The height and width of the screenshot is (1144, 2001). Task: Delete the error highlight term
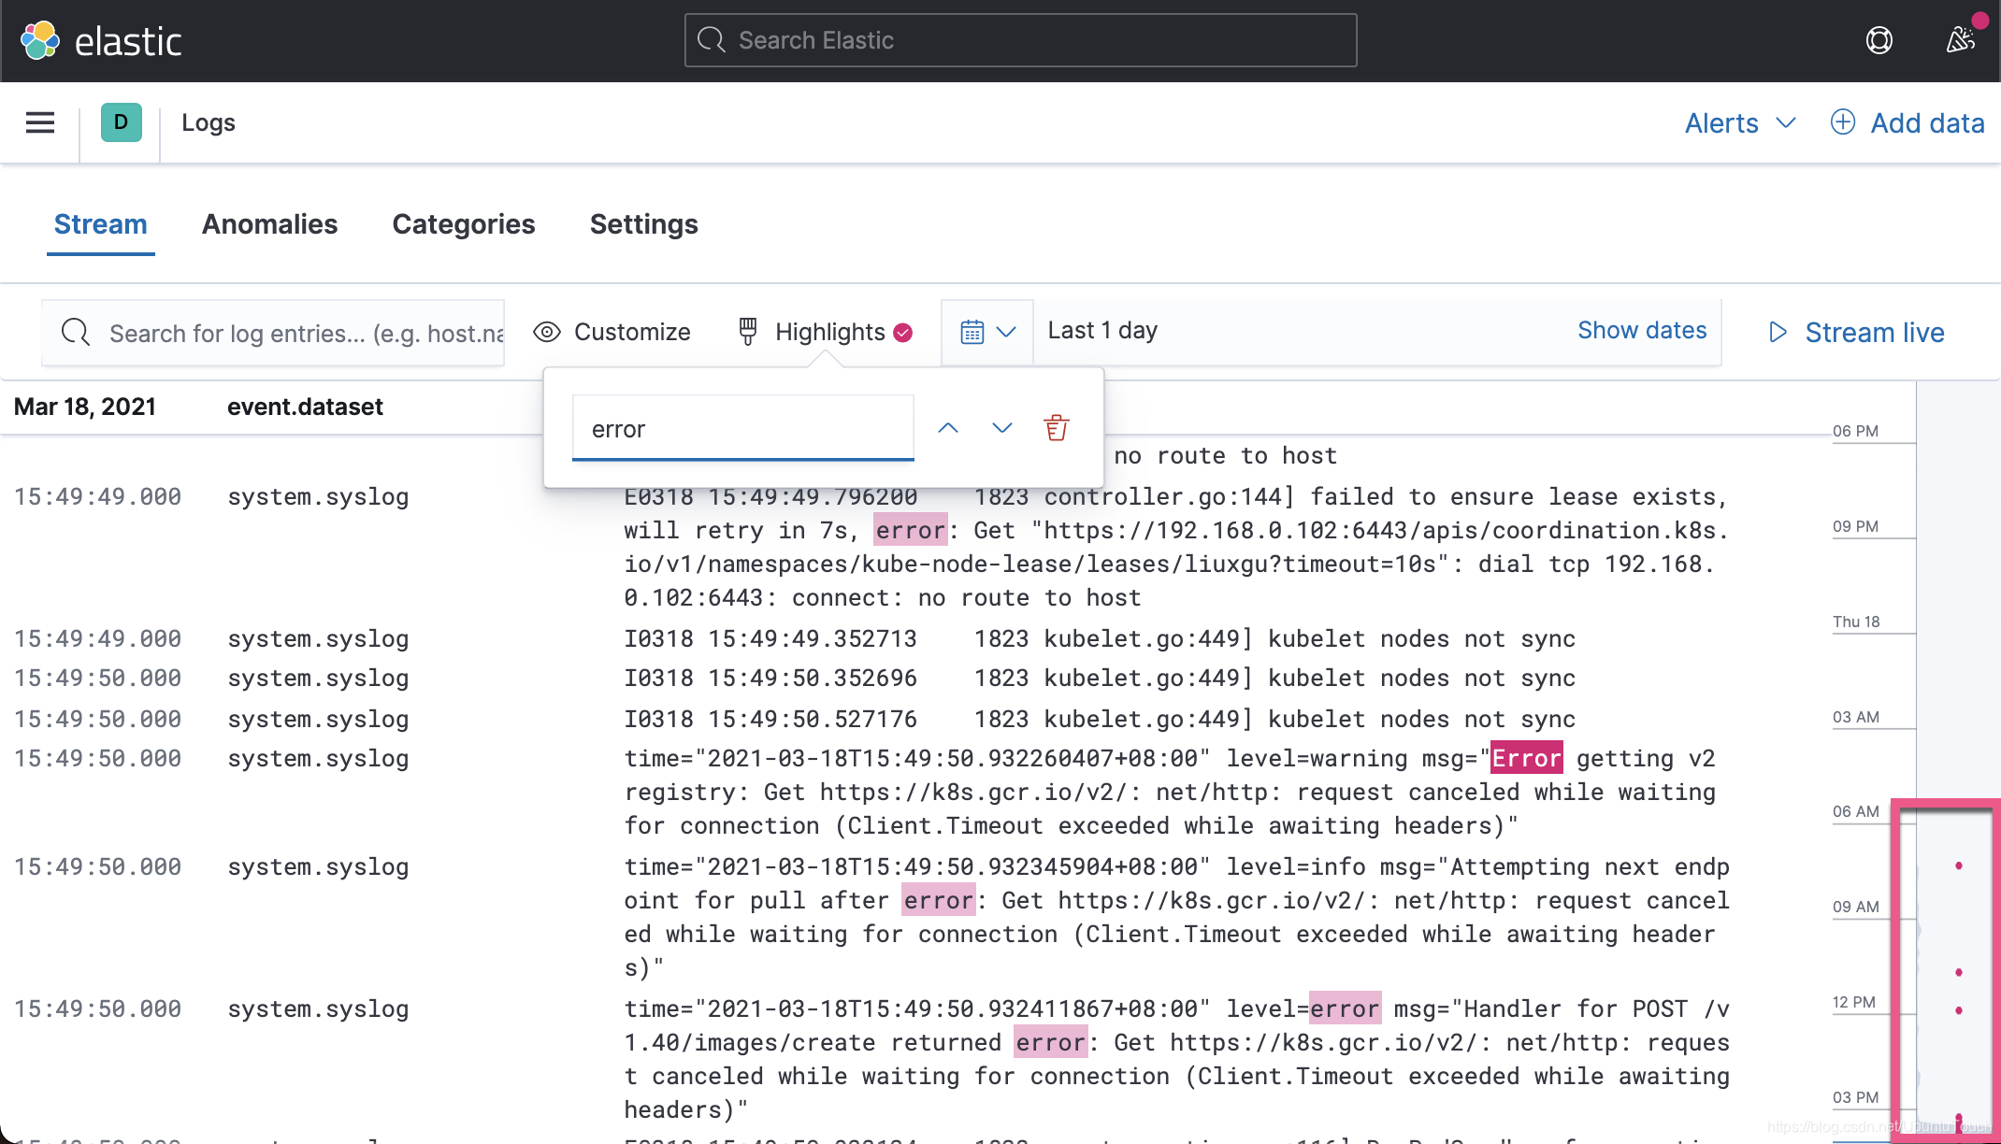1056,428
